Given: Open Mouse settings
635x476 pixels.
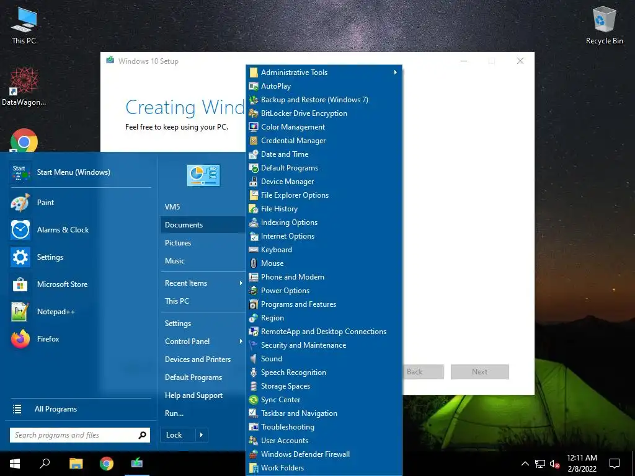Looking at the screenshot, I should point(324,263).
